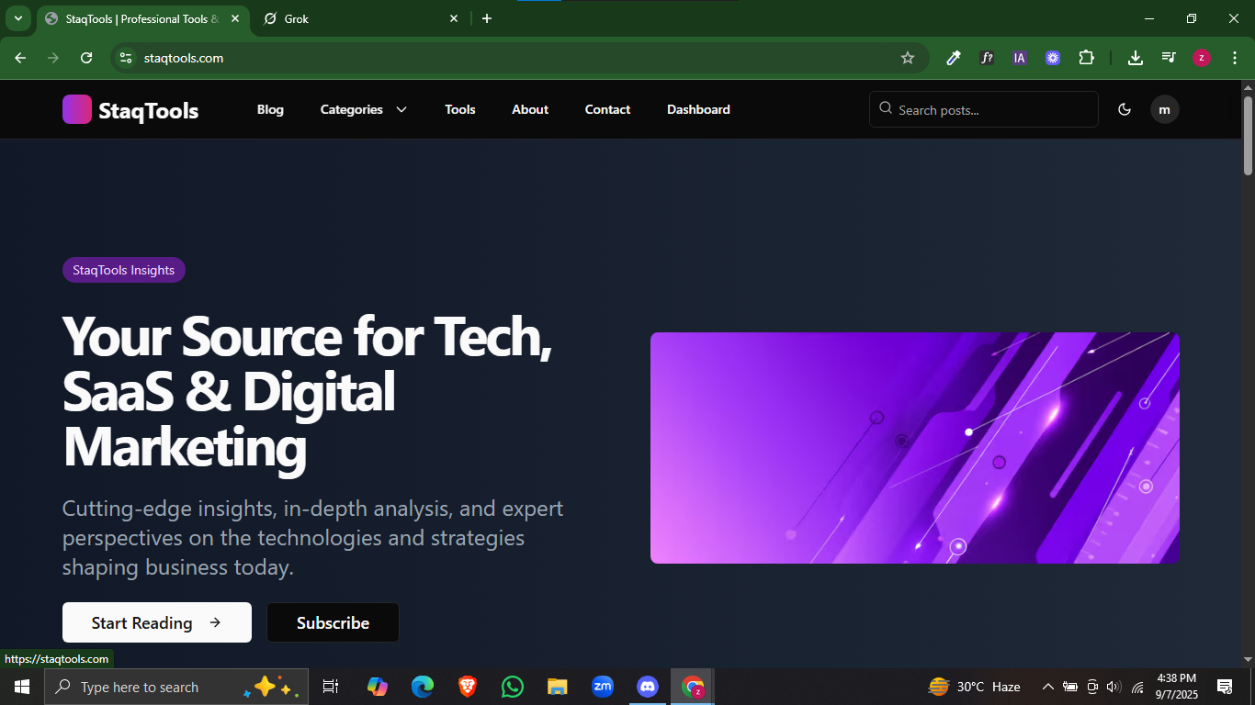Image resolution: width=1255 pixels, height=705 pixels.
Task: Click the purple hero banner image
Action: coord(915,448)
